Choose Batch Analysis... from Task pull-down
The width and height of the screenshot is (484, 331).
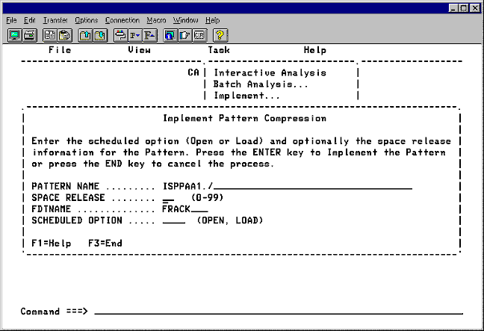pos(261,84)
